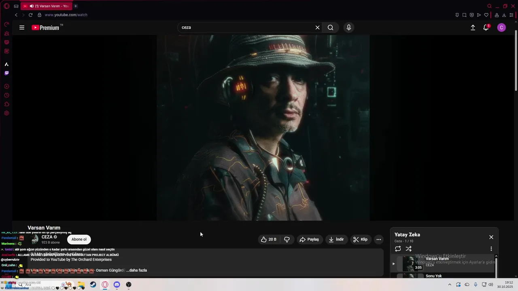Open Easy Setup sliders icon in toolbar
518x291 pixels.
(511, 15)
